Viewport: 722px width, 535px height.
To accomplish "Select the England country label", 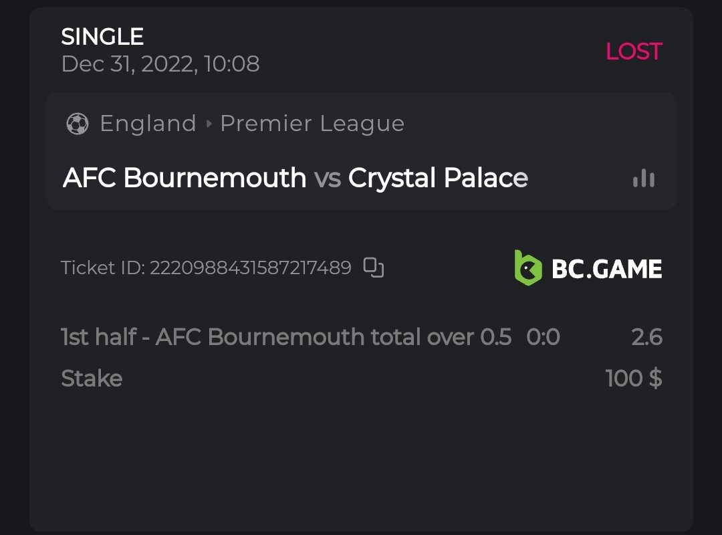I will [148, 124].
